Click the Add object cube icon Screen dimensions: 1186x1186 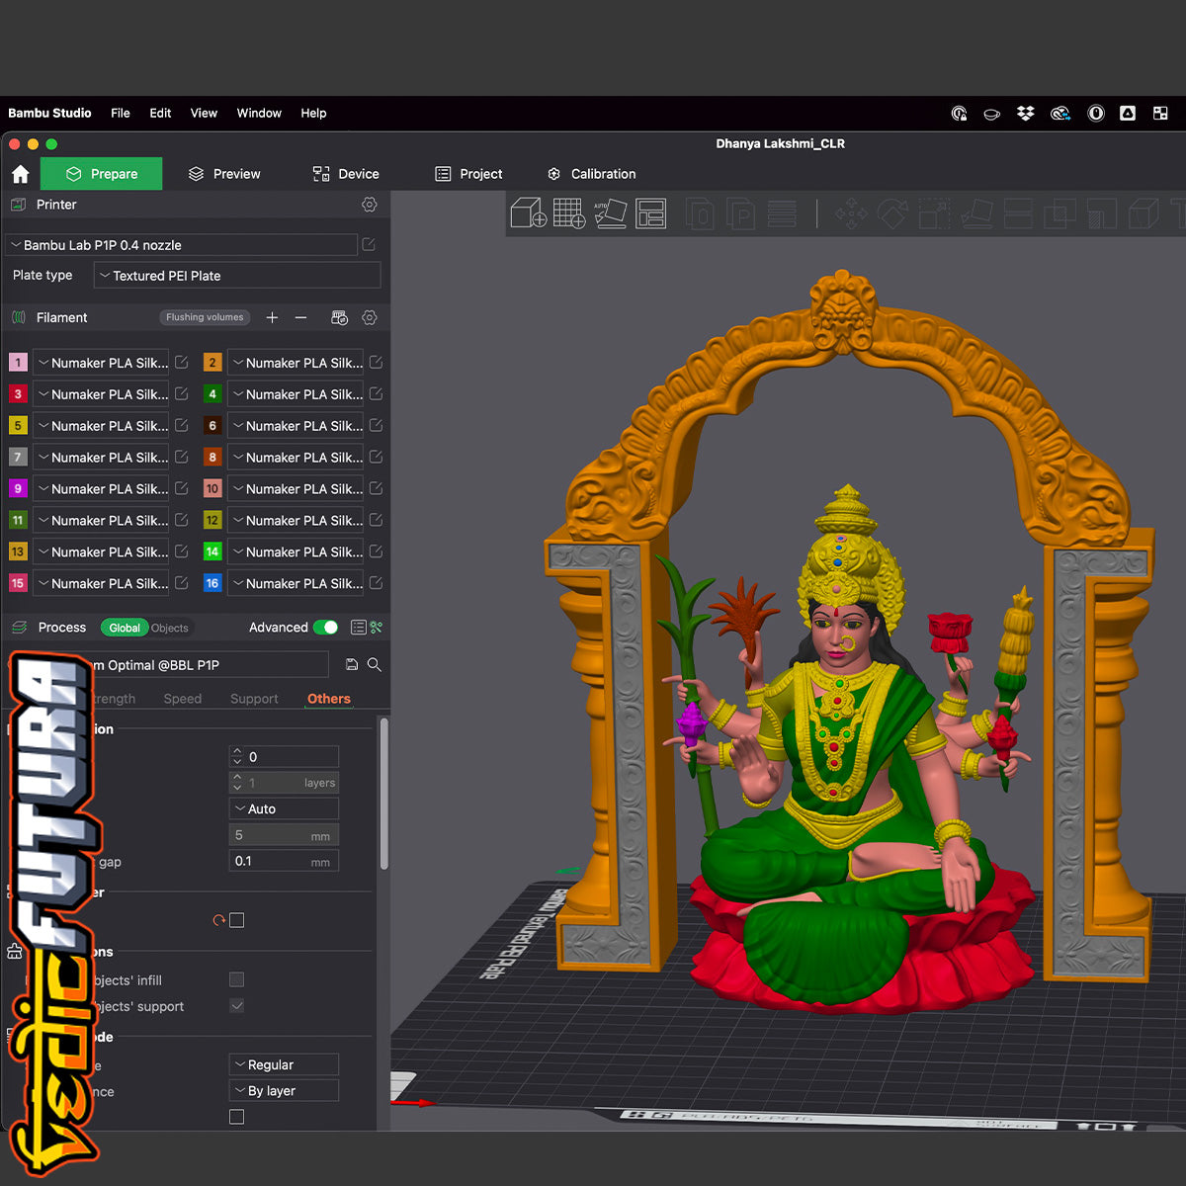point(528,212)
